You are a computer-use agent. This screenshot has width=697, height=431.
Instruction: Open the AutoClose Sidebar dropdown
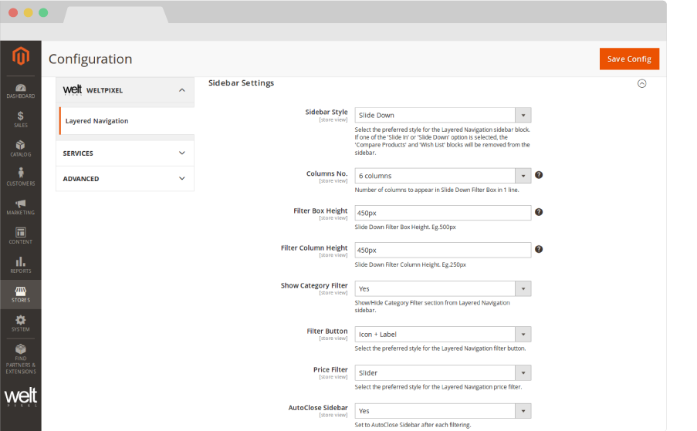tap(442, 411)
